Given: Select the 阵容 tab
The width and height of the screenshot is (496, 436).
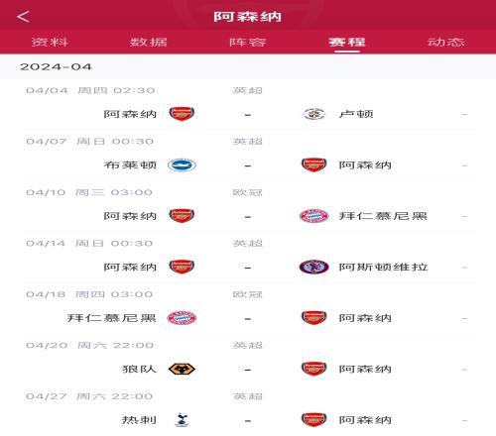Looking at the screenshot, I should pos(248,42).
